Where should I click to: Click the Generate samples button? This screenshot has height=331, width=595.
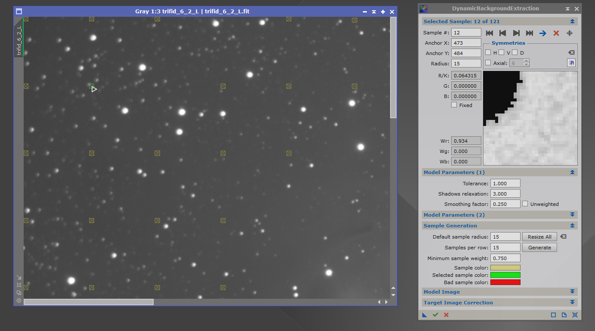point(539,247)
